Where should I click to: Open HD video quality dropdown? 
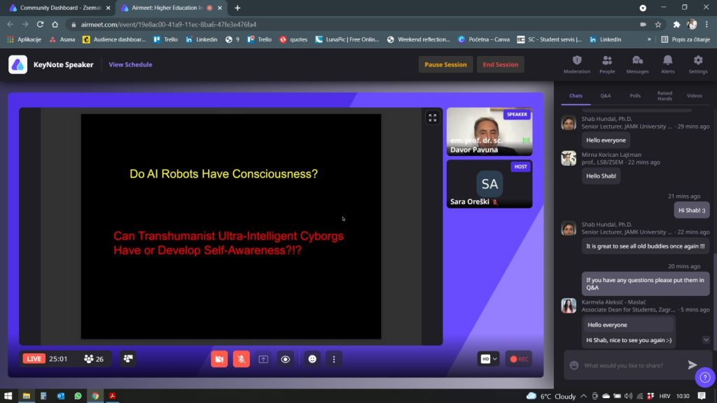point(488,359)
